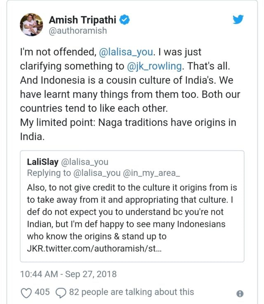Click the 405 likes count
Viewport: 264px width, 304px height.
pos(42,292)
